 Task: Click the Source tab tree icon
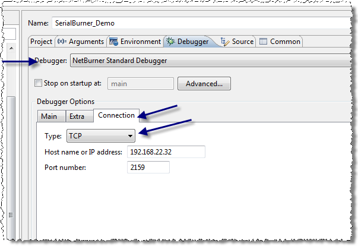(225, 42)
